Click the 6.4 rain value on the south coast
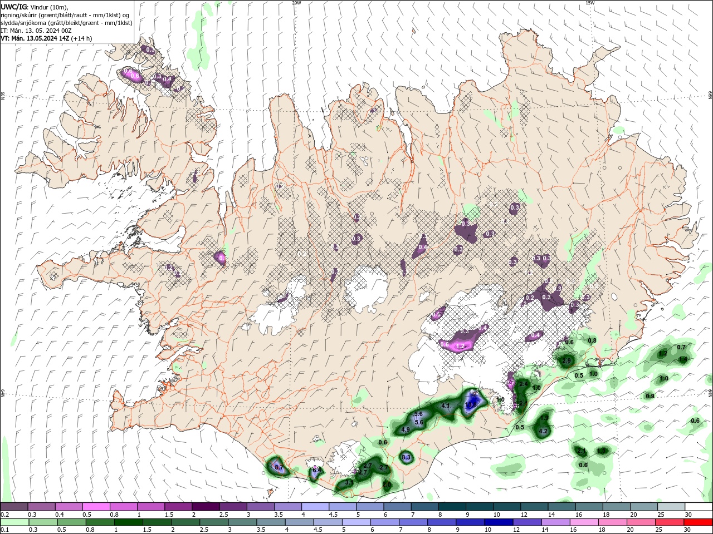The image size is (713, 534). pos(316,471)
